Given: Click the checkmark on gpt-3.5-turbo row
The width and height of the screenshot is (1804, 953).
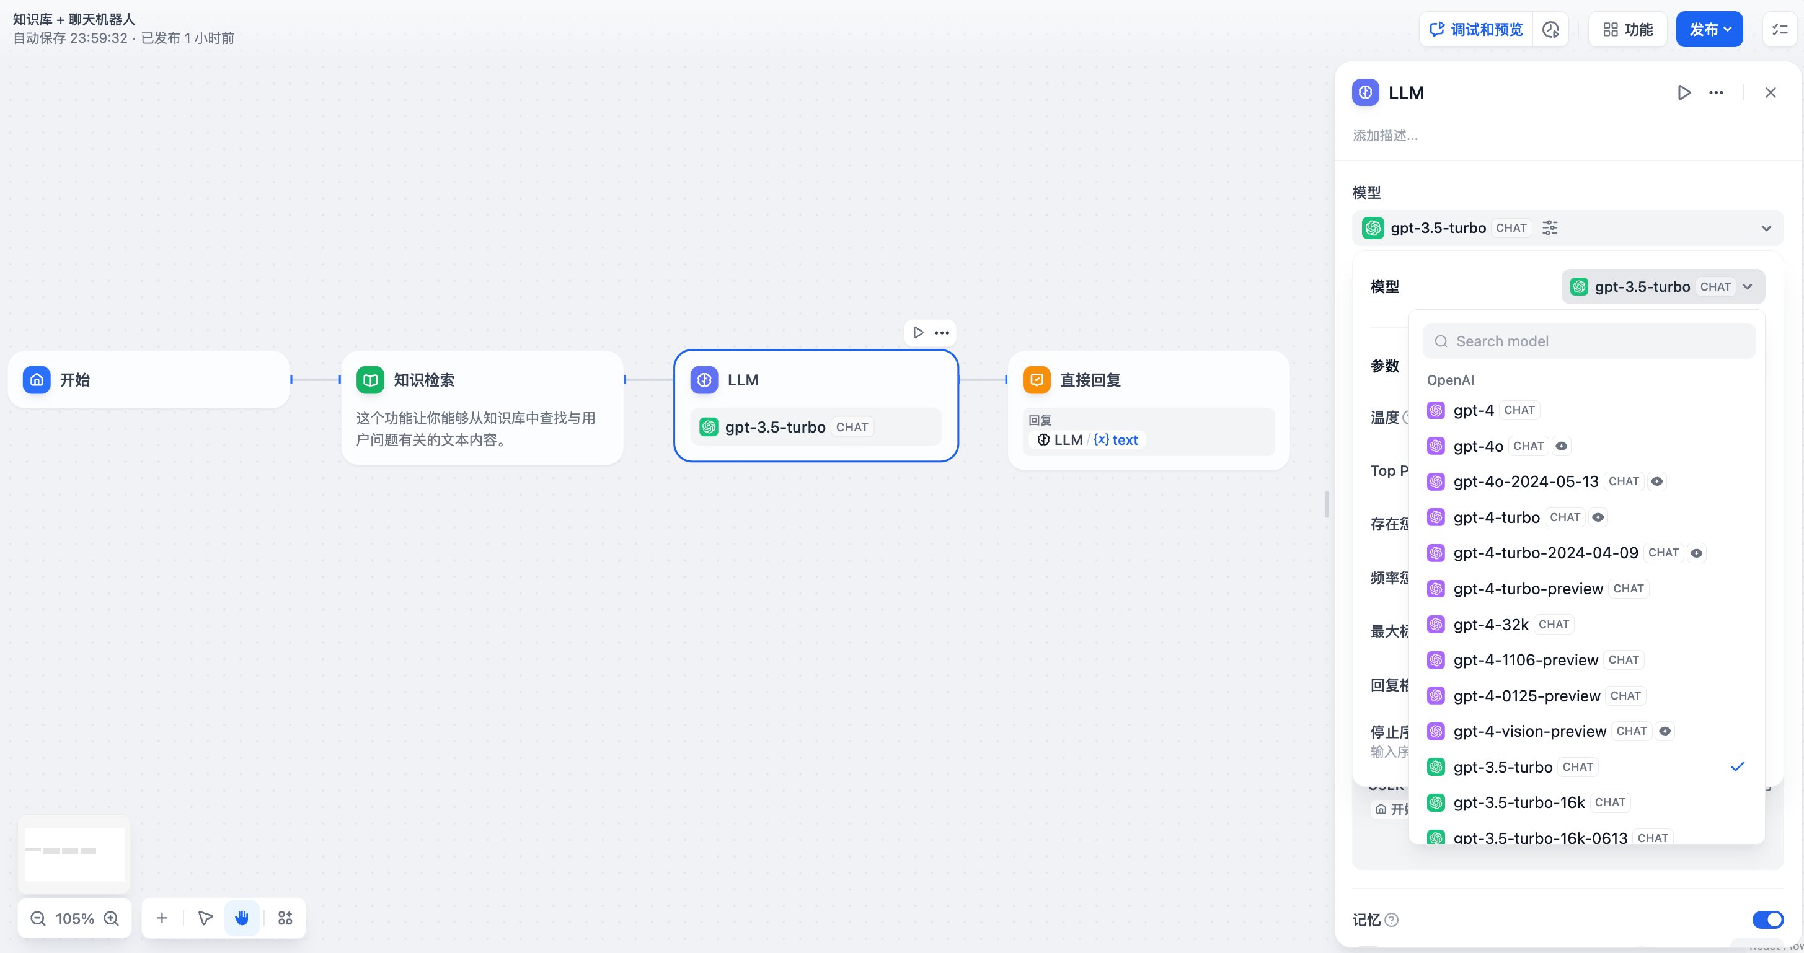Looking at the screenshot, I should click(1738, 766).
